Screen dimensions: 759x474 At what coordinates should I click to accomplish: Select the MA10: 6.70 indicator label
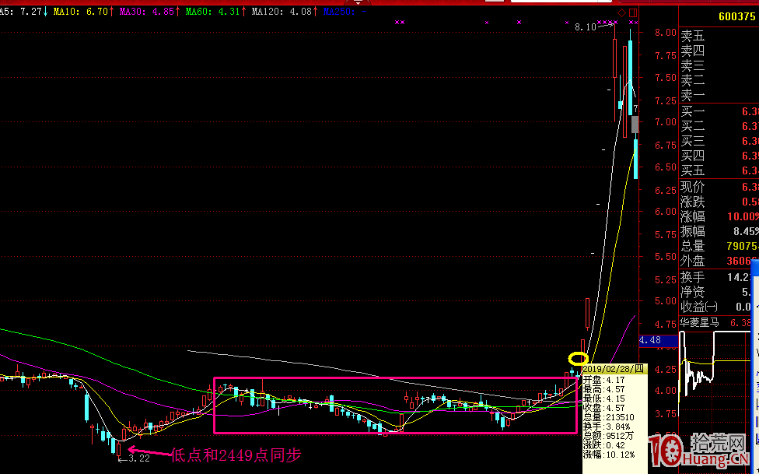click(x=83, y=11)
